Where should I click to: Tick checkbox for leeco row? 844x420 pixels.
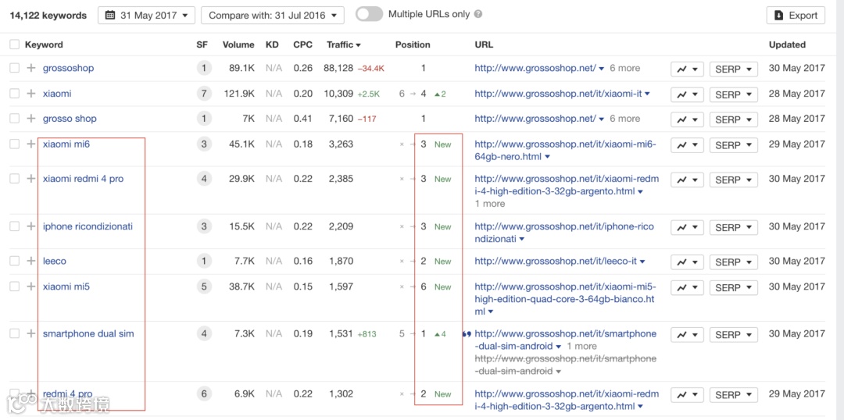point(15,261)
